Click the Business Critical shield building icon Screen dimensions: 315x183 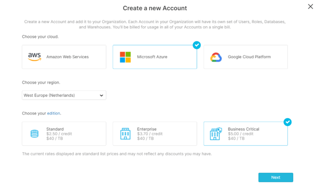[217, 134]
